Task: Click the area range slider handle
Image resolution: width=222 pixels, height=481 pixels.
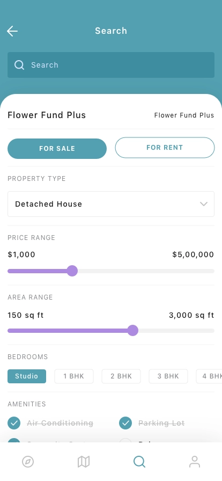Action: (133, 331)
